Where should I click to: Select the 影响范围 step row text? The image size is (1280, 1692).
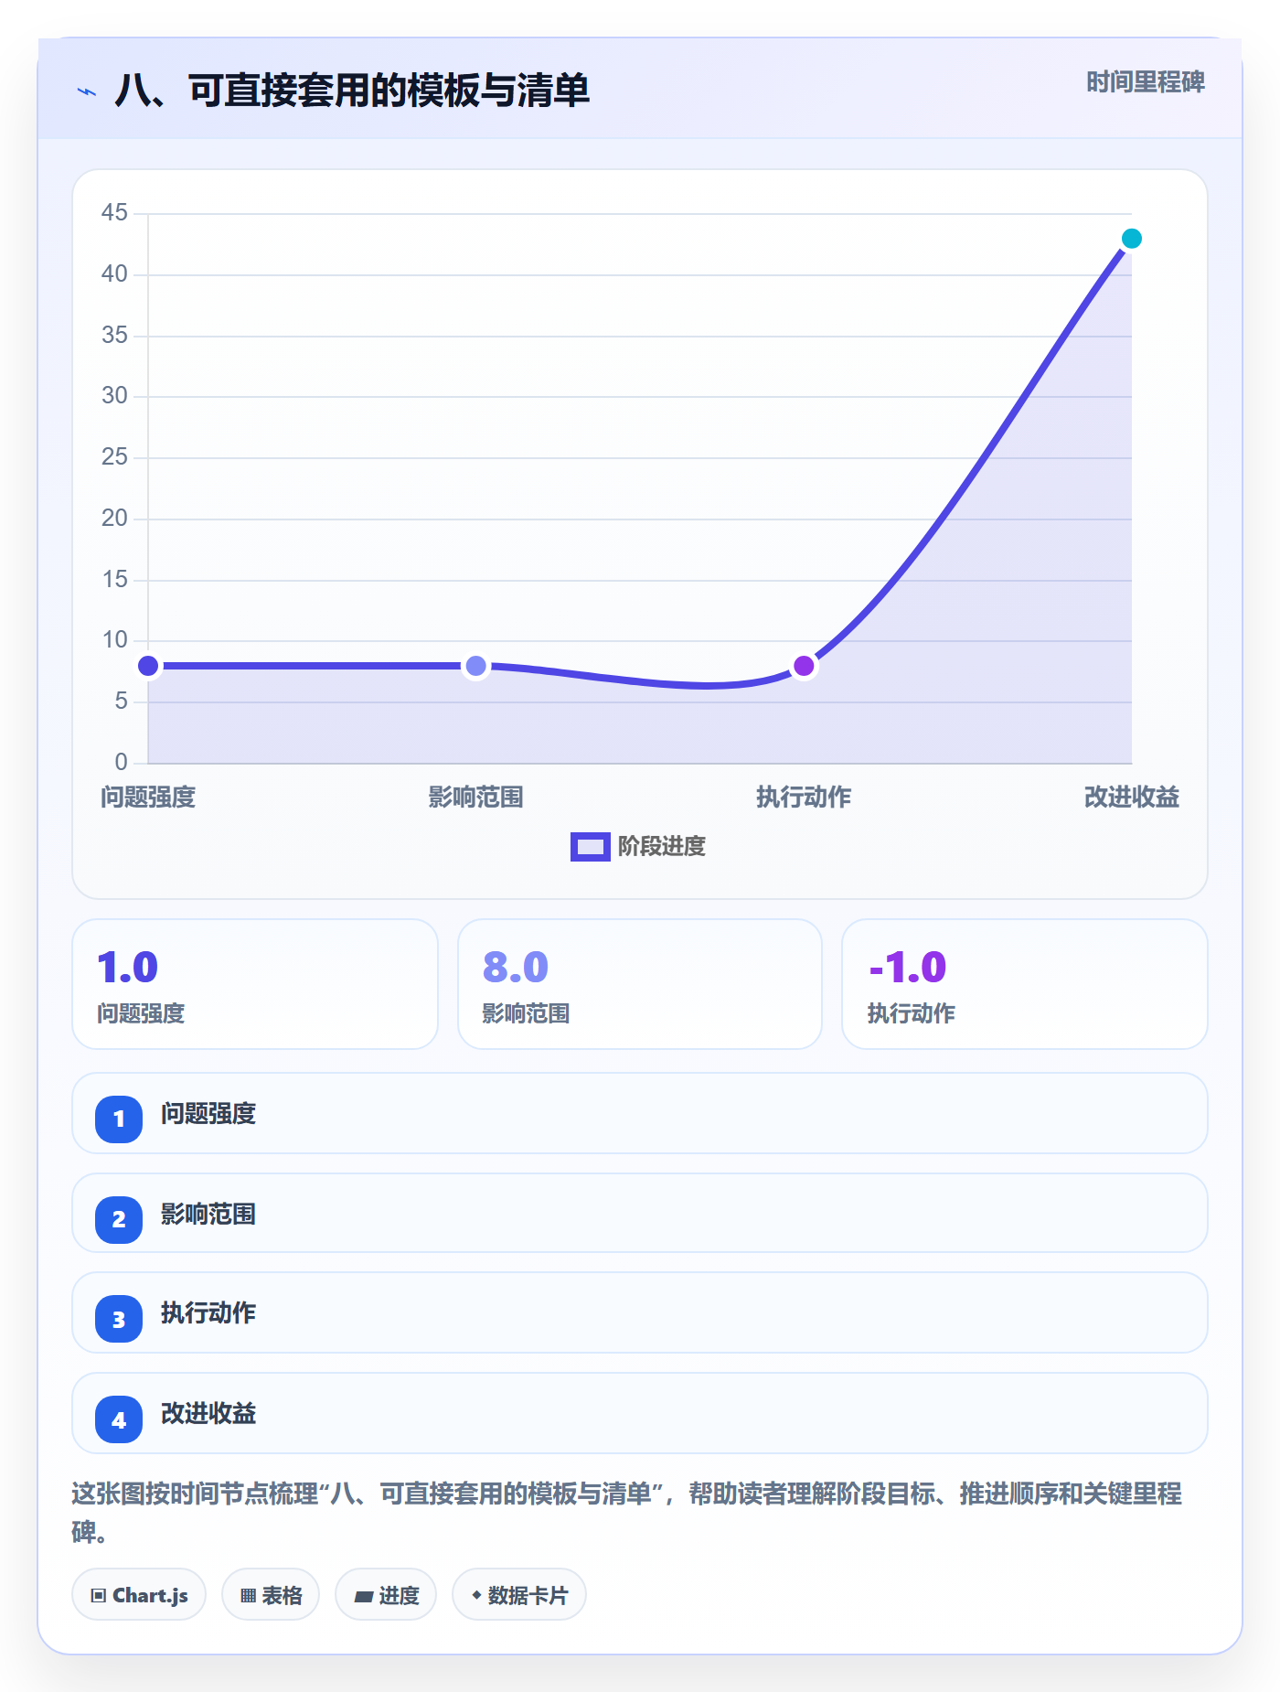208,1215
